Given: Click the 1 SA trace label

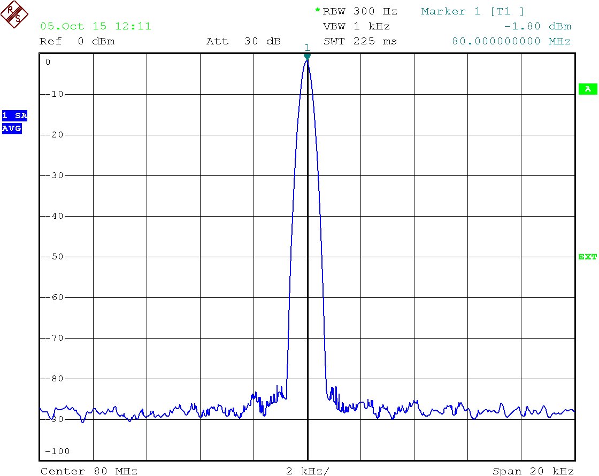Looking at the screenshot, I should click(x=14, y=116).
